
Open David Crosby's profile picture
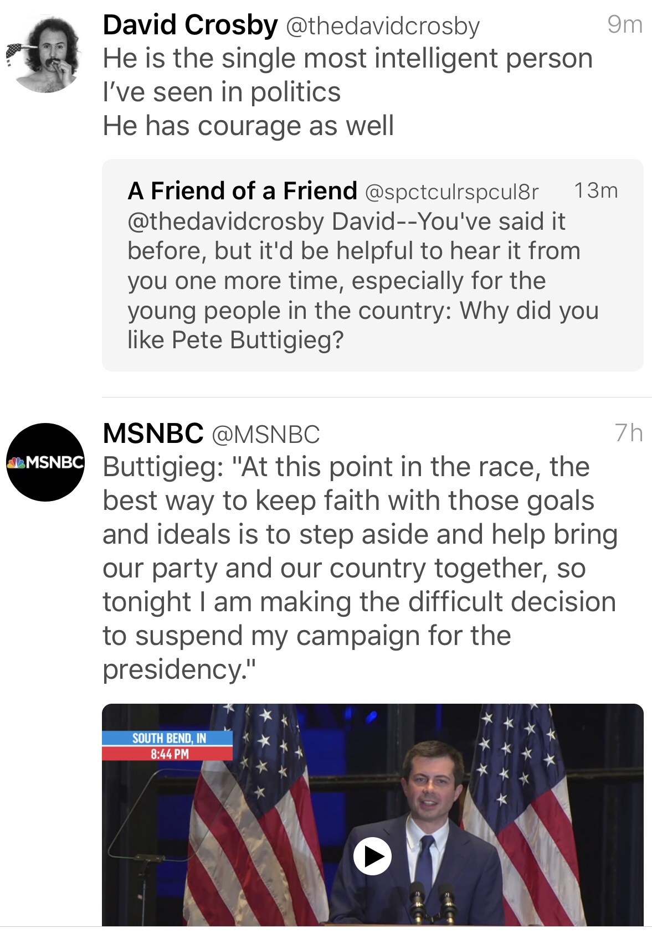(45, 54)
